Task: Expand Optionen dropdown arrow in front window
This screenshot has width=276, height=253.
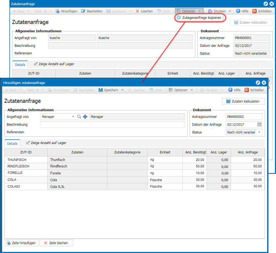Action: [x=192, y=90]
